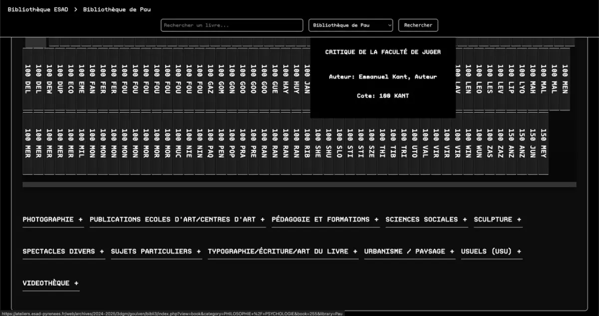Open the 100 HUY book on shelf
Image resolution: width=599 pixels, height=316 pixels.
[296, 79]
